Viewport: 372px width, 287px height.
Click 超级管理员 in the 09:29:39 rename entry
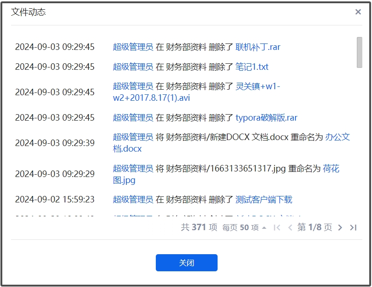tap(133, 137)
